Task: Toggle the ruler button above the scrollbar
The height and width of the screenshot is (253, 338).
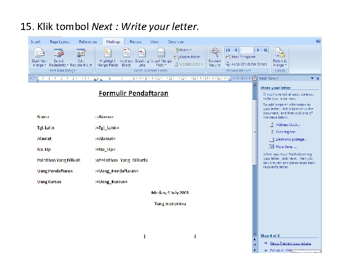Action: 255,79
